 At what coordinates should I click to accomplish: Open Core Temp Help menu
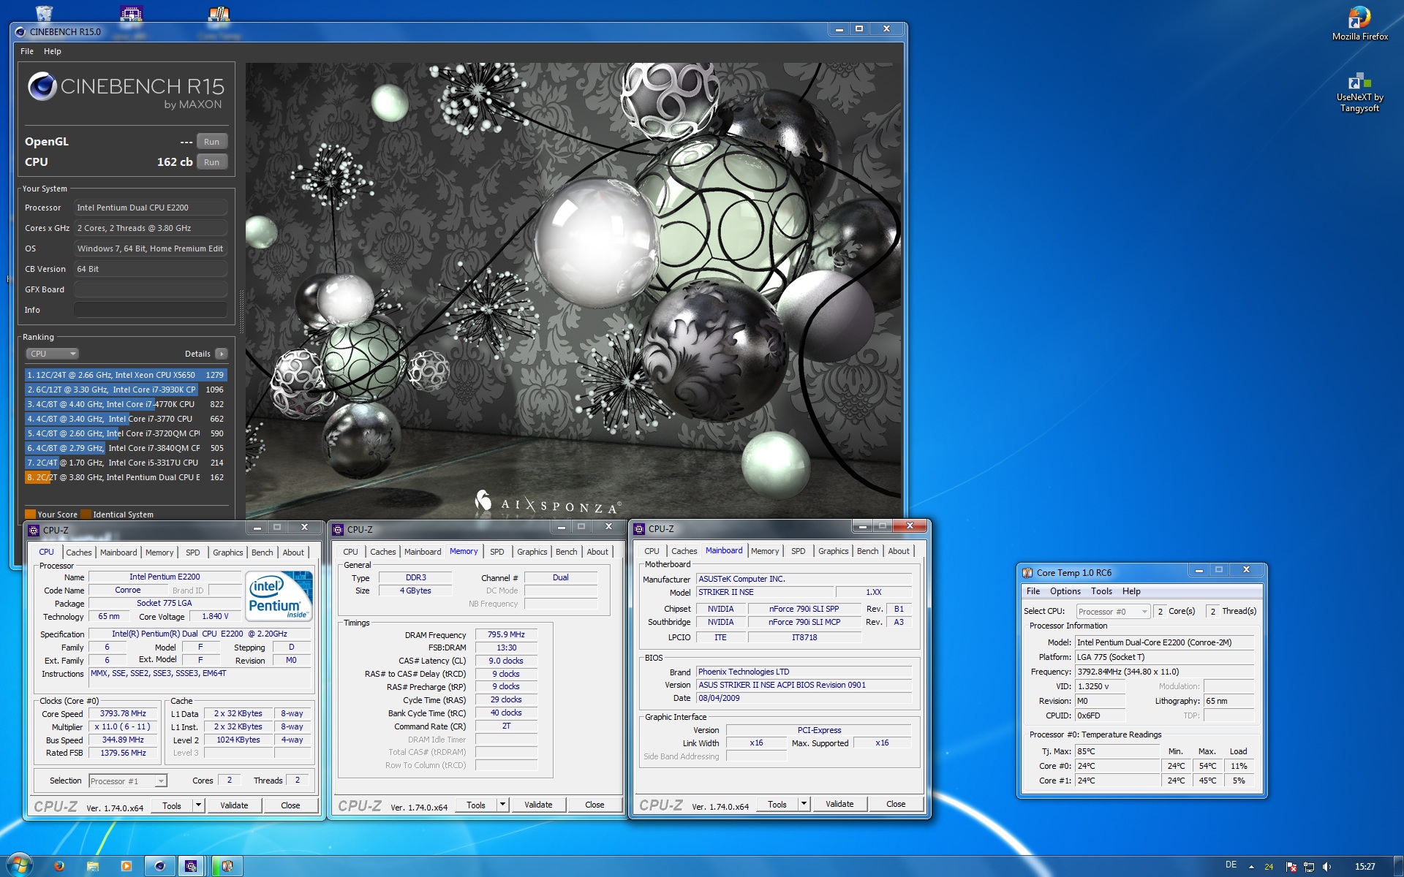pyautogui.click(x=1131, y=591)
